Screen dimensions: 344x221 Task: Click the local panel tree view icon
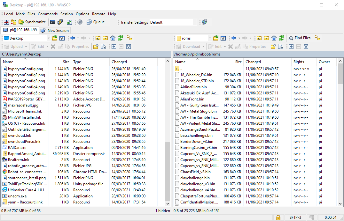pos(129,38)
